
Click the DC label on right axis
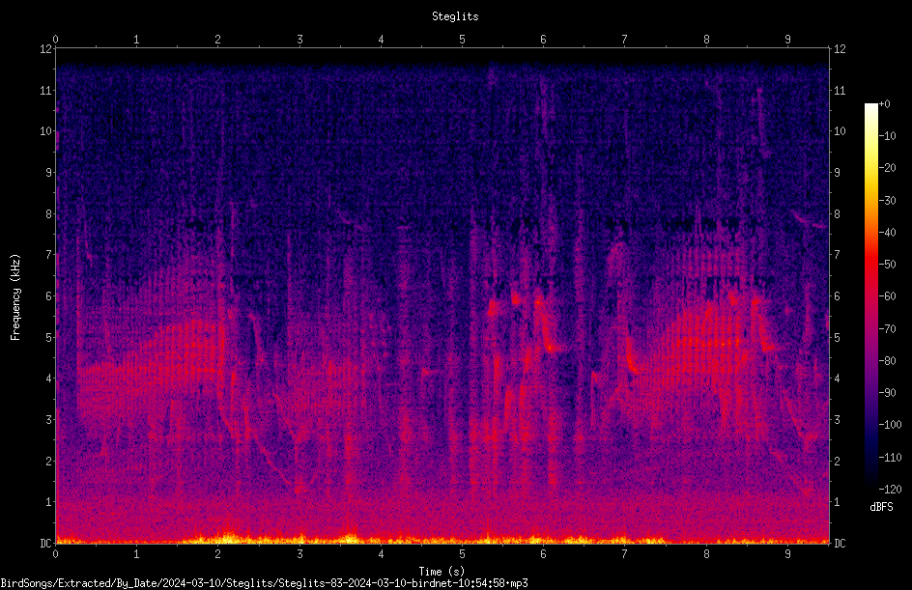(840, 543)
